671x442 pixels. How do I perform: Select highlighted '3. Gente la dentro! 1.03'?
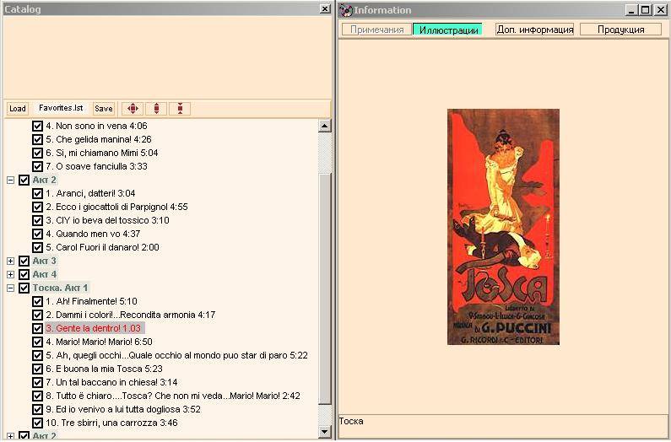click(x=95, y=328)
